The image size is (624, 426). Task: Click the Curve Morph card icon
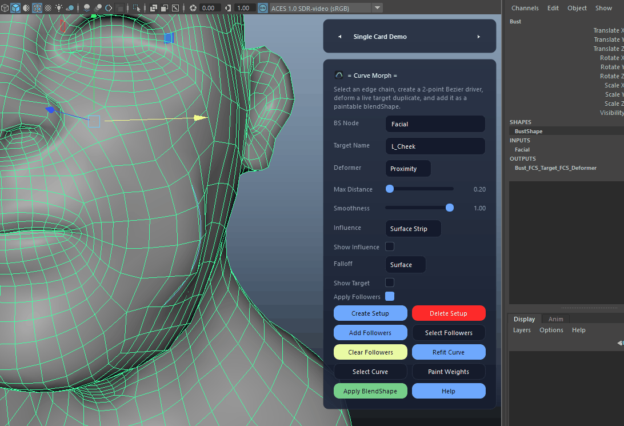(x=339, y=75)
